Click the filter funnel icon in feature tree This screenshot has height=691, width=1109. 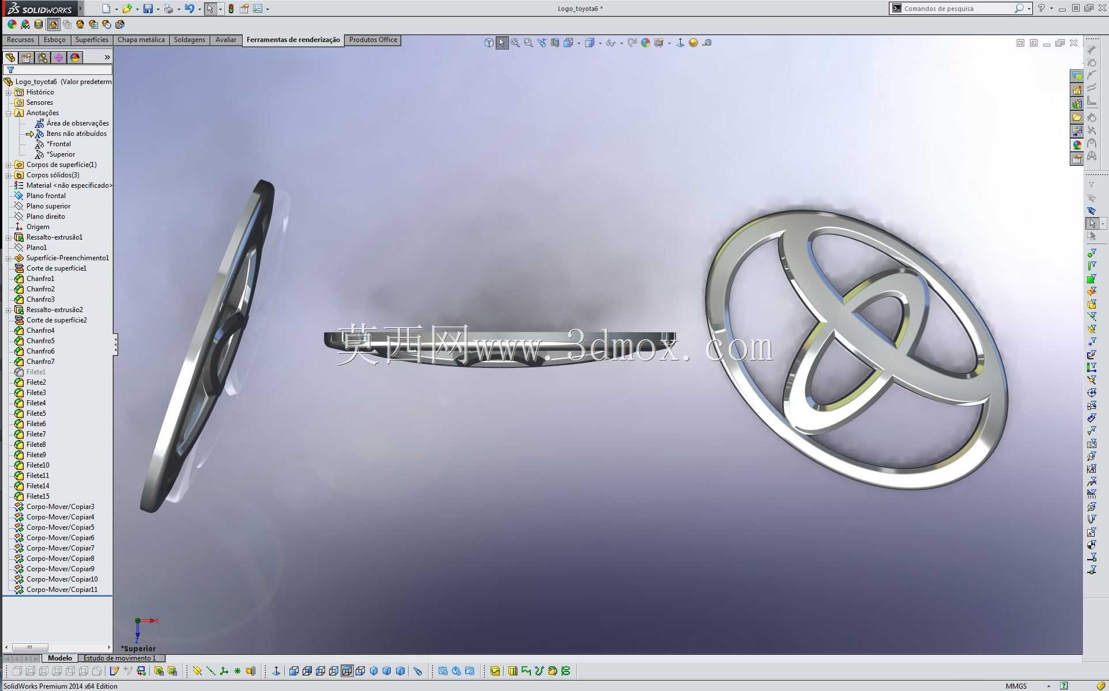10,70
